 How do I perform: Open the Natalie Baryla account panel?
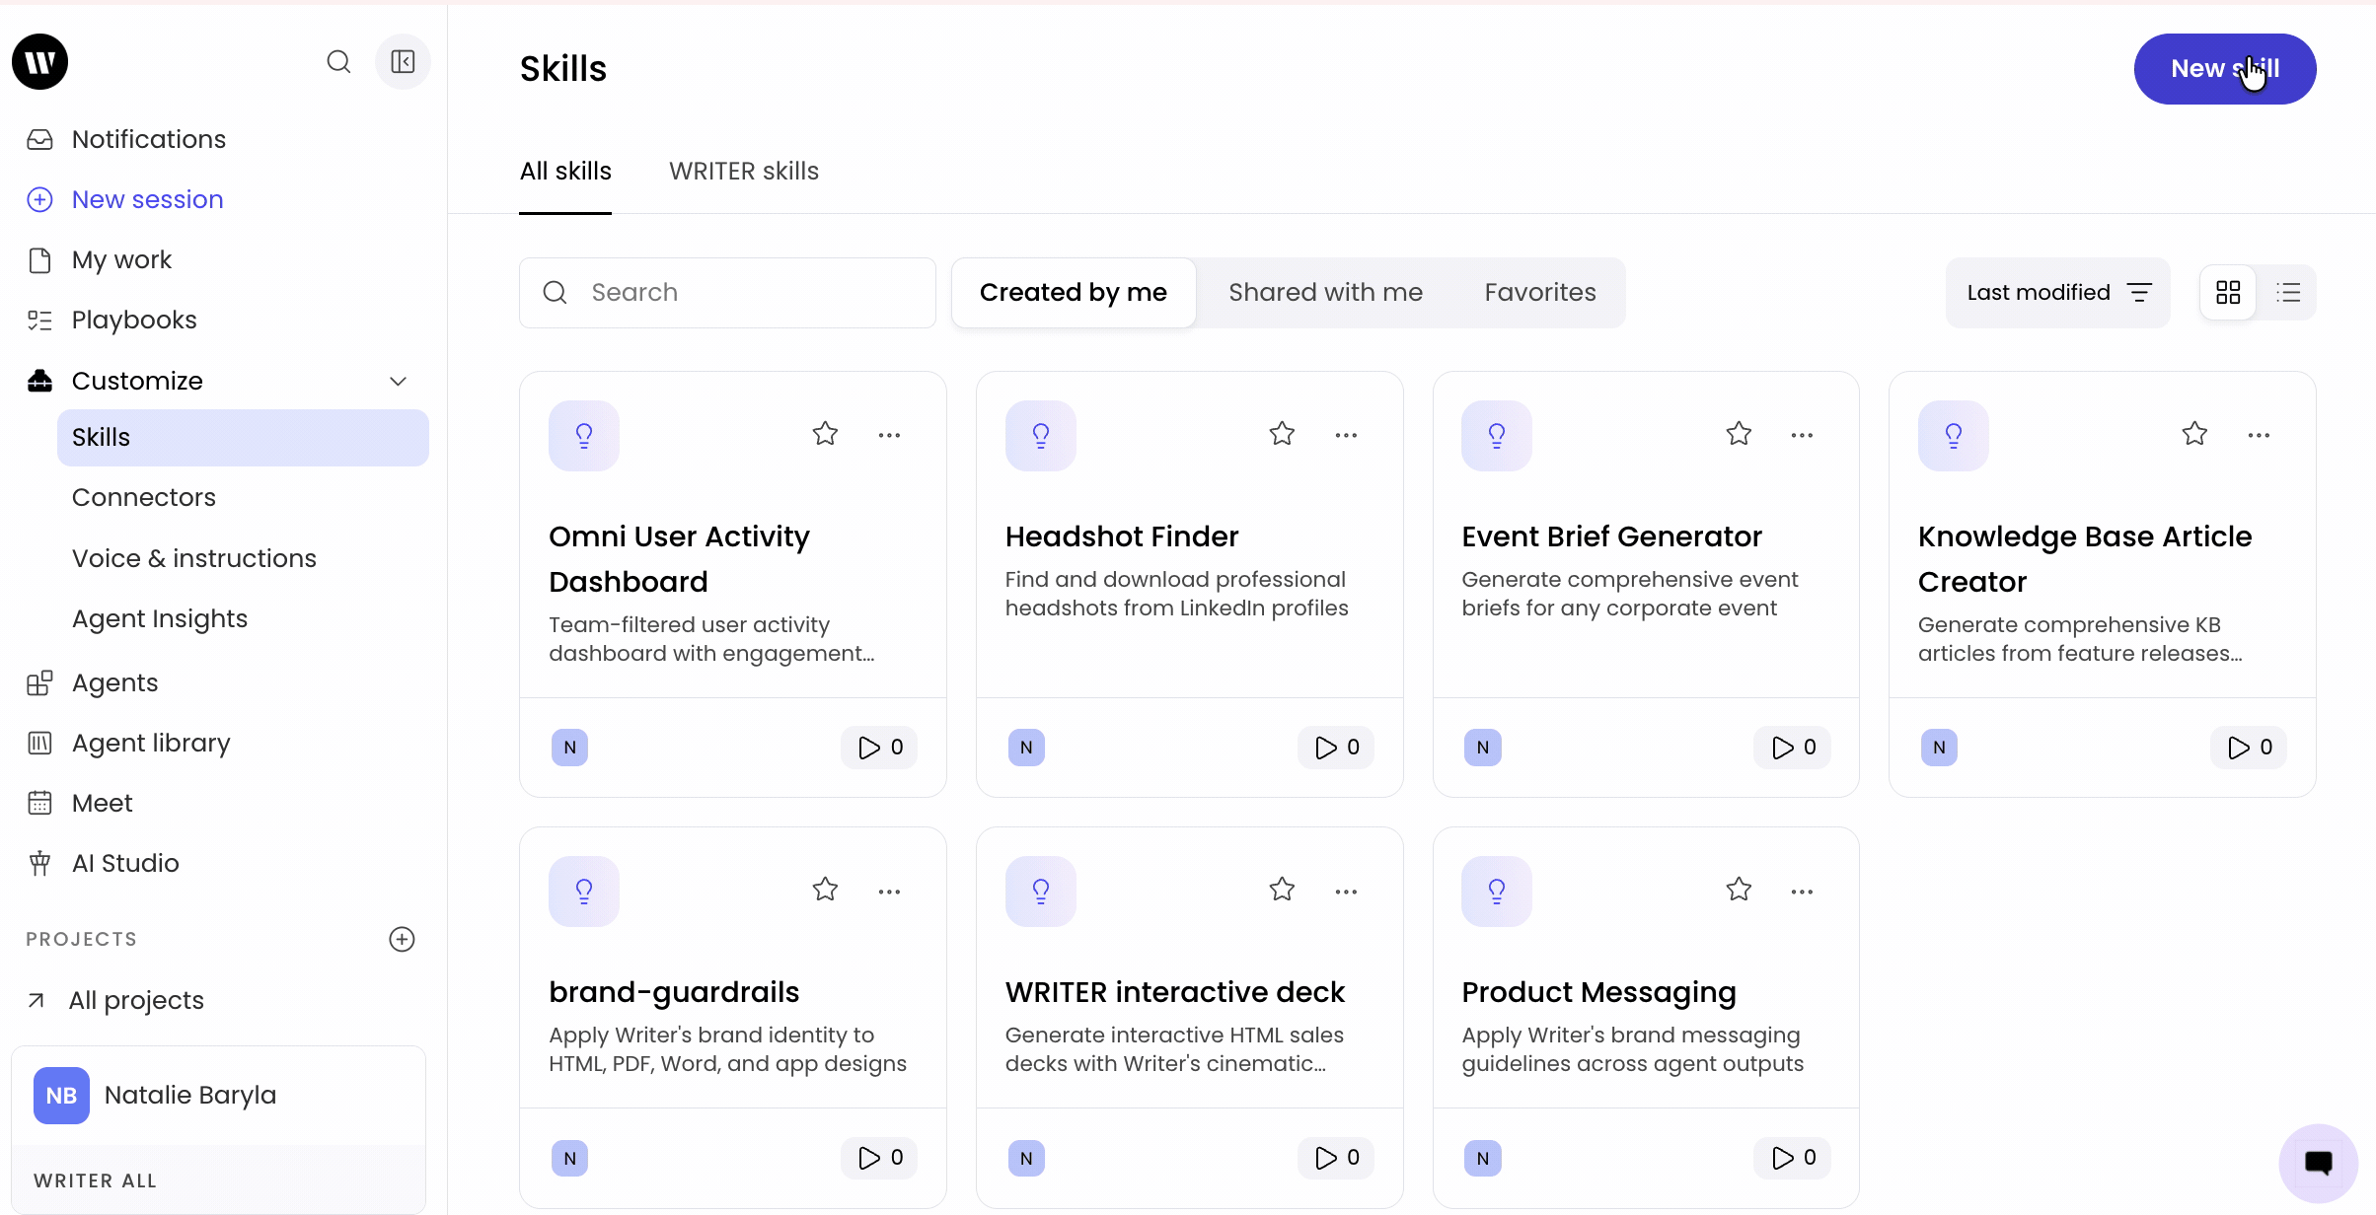(218, 1096)
